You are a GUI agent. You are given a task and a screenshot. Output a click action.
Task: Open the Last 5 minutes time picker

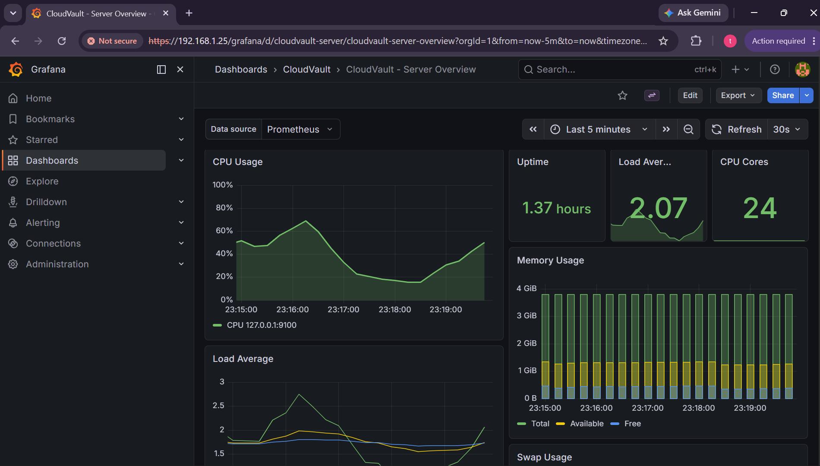click(x=600, y=130)
